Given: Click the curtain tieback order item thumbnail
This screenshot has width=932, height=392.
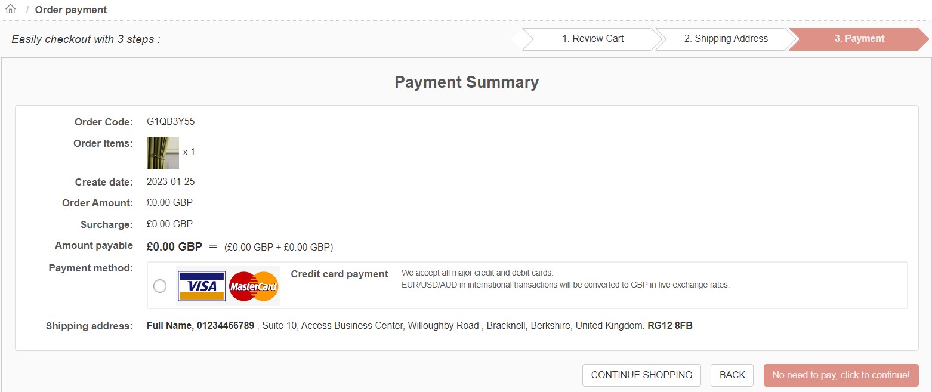Looking at the screenshot, I should point(163,153).
